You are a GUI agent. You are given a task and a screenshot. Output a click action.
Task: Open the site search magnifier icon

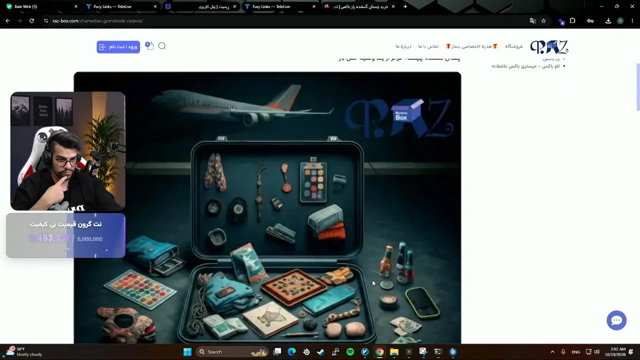162,46
